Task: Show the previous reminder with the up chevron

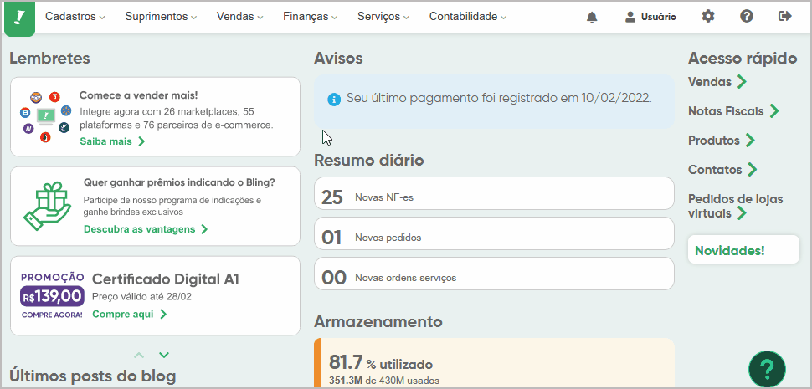Action: coord(139,355)
